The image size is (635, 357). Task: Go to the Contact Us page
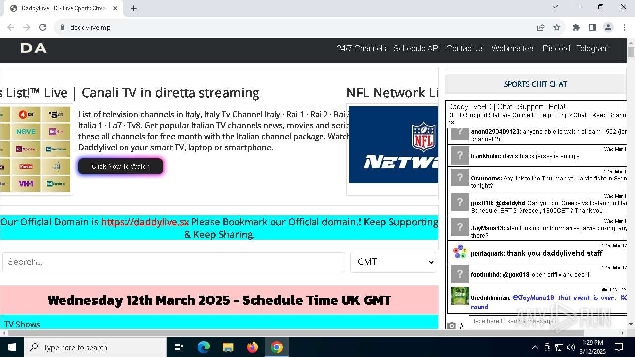465,48
